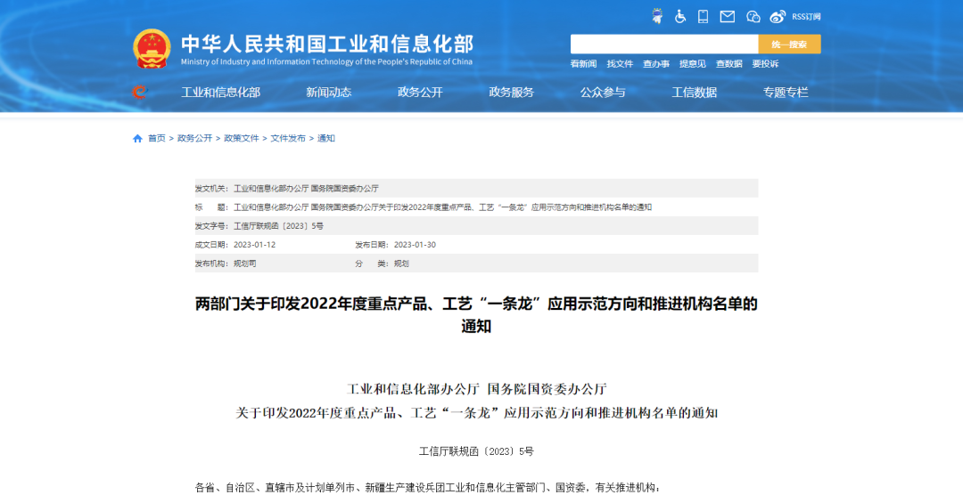
Task: Click the mobile phone version icon
Action: 704,16
